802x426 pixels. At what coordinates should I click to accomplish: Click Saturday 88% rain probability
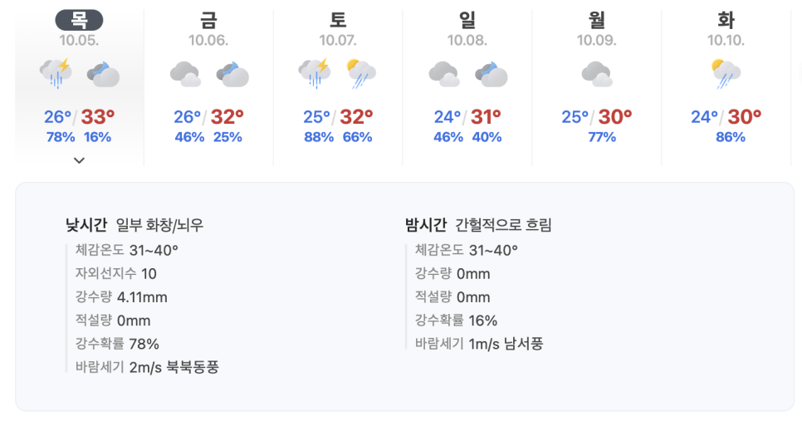[319, 137]
